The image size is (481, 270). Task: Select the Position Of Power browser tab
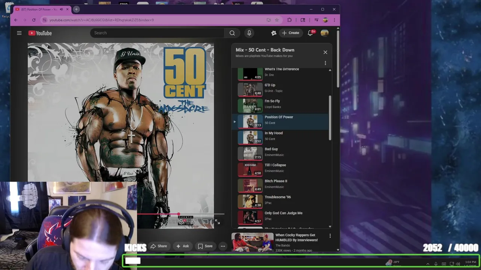coord(42,9)
